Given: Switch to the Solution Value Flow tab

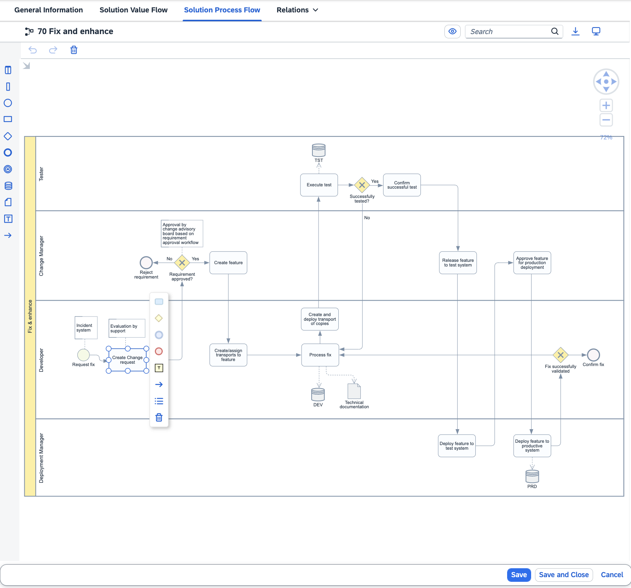Looking at the screenshot, I should pyautogui.click(x=134, y=10).
